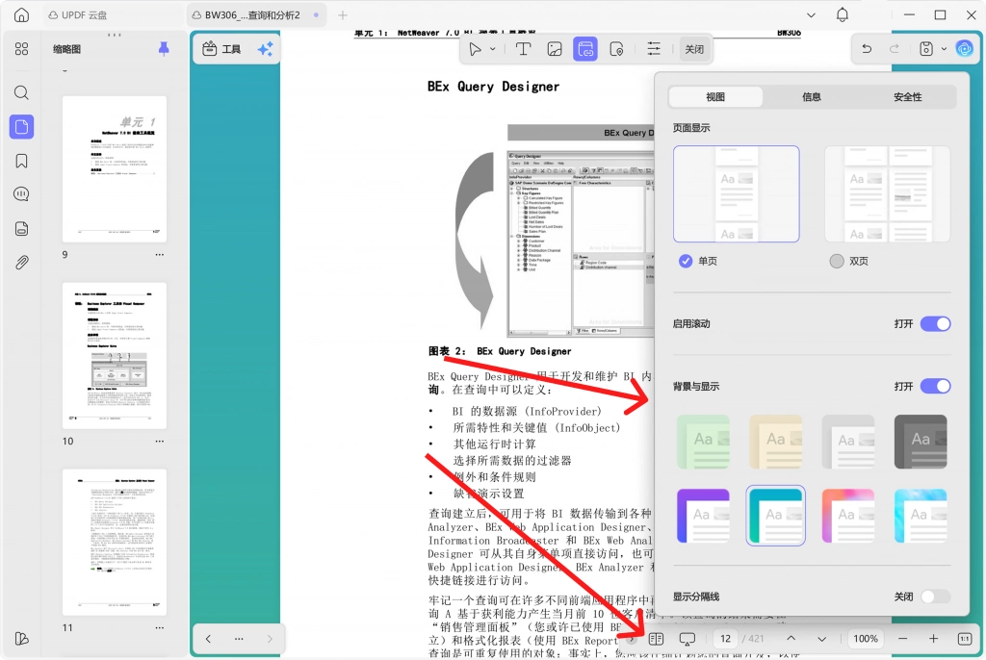
Task: Zoom out with the minus button
Action: [903, 639]
